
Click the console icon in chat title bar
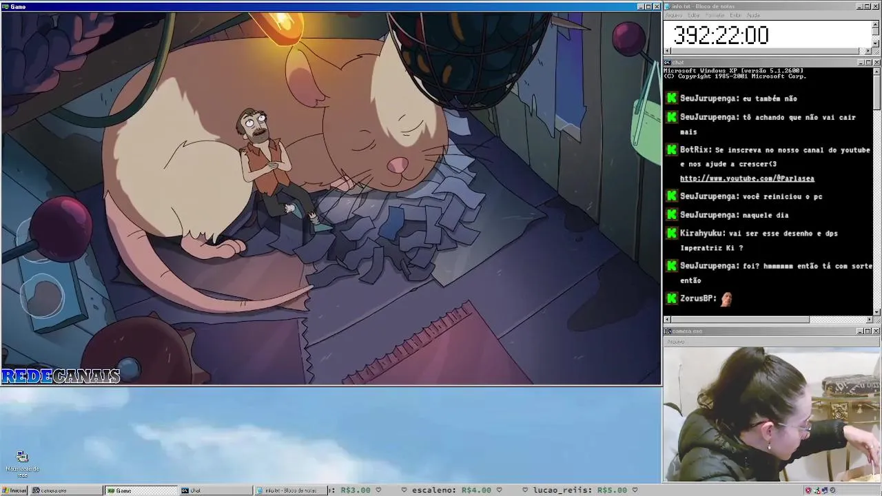pyautogui.click(x=667, y=63)
